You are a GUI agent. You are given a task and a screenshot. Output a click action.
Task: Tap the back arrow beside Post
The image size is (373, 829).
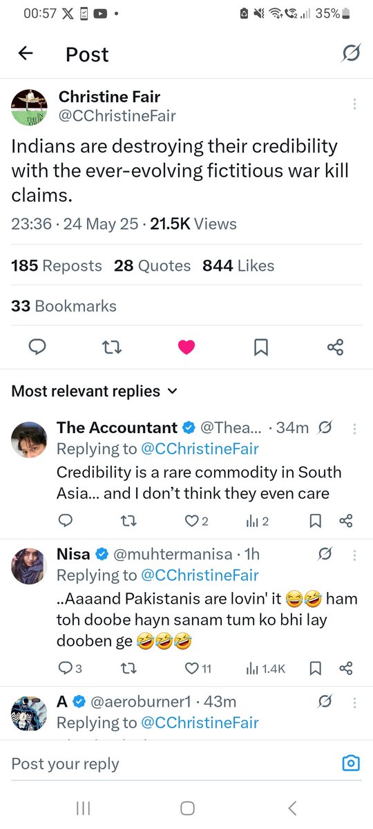(x=26, y=54)
